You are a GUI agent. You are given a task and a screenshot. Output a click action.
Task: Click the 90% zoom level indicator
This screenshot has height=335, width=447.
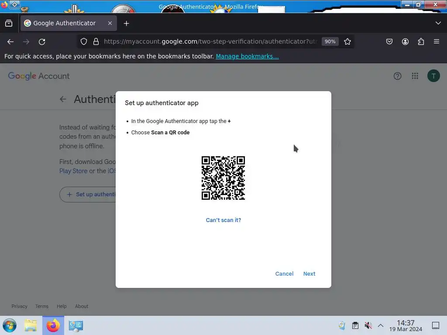coord(330,41)
